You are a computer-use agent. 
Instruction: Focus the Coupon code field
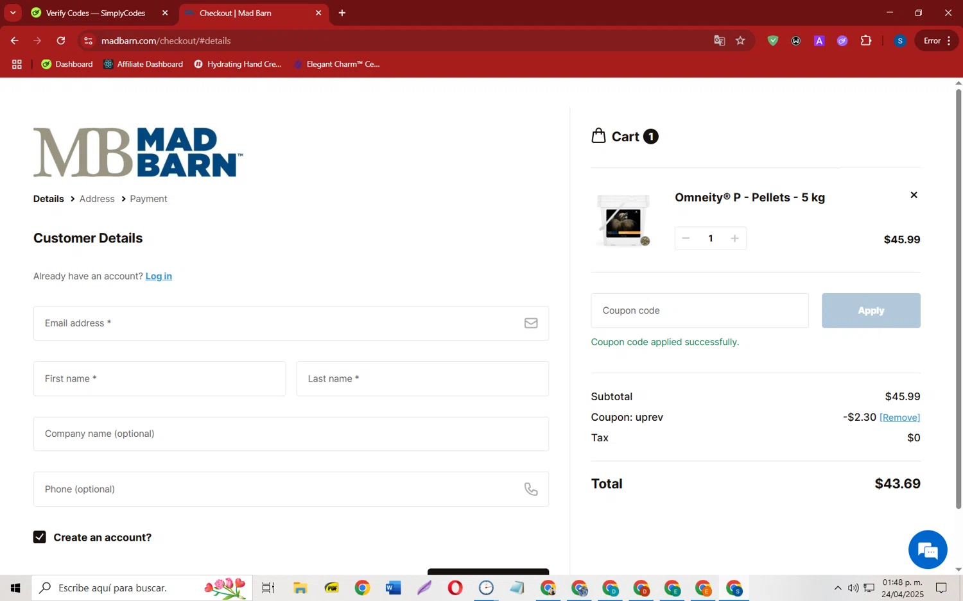[699, 310]
